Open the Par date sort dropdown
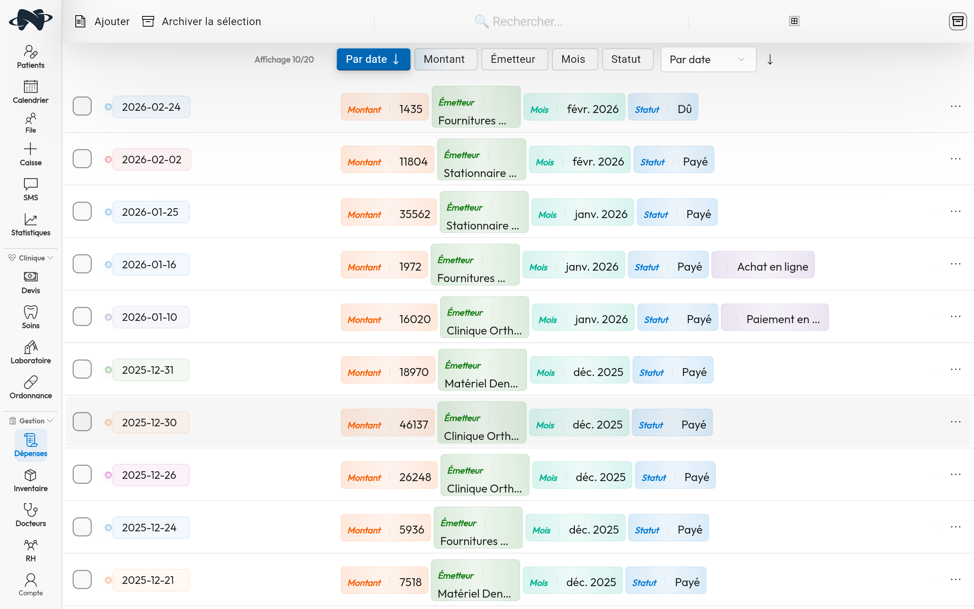 click(x=708, y=60)
